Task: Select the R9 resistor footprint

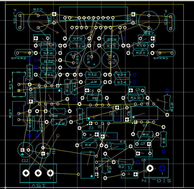Action: [x=145, y=134]
